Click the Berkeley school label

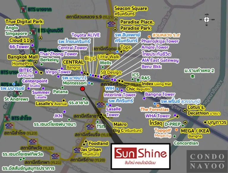[x=49, y=60]
